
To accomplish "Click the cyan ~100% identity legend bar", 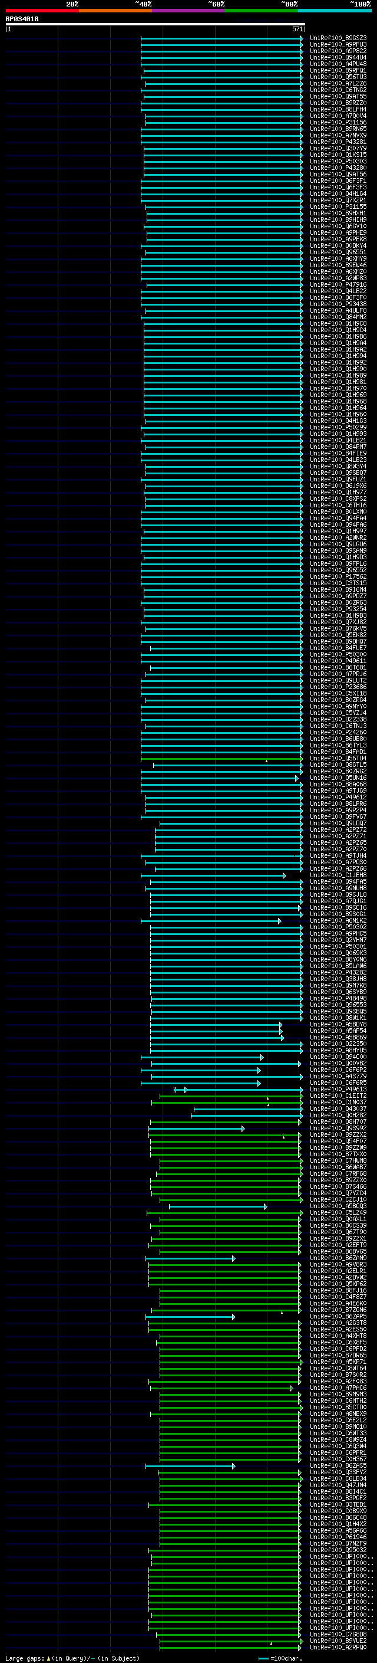I will pos(335,11).
